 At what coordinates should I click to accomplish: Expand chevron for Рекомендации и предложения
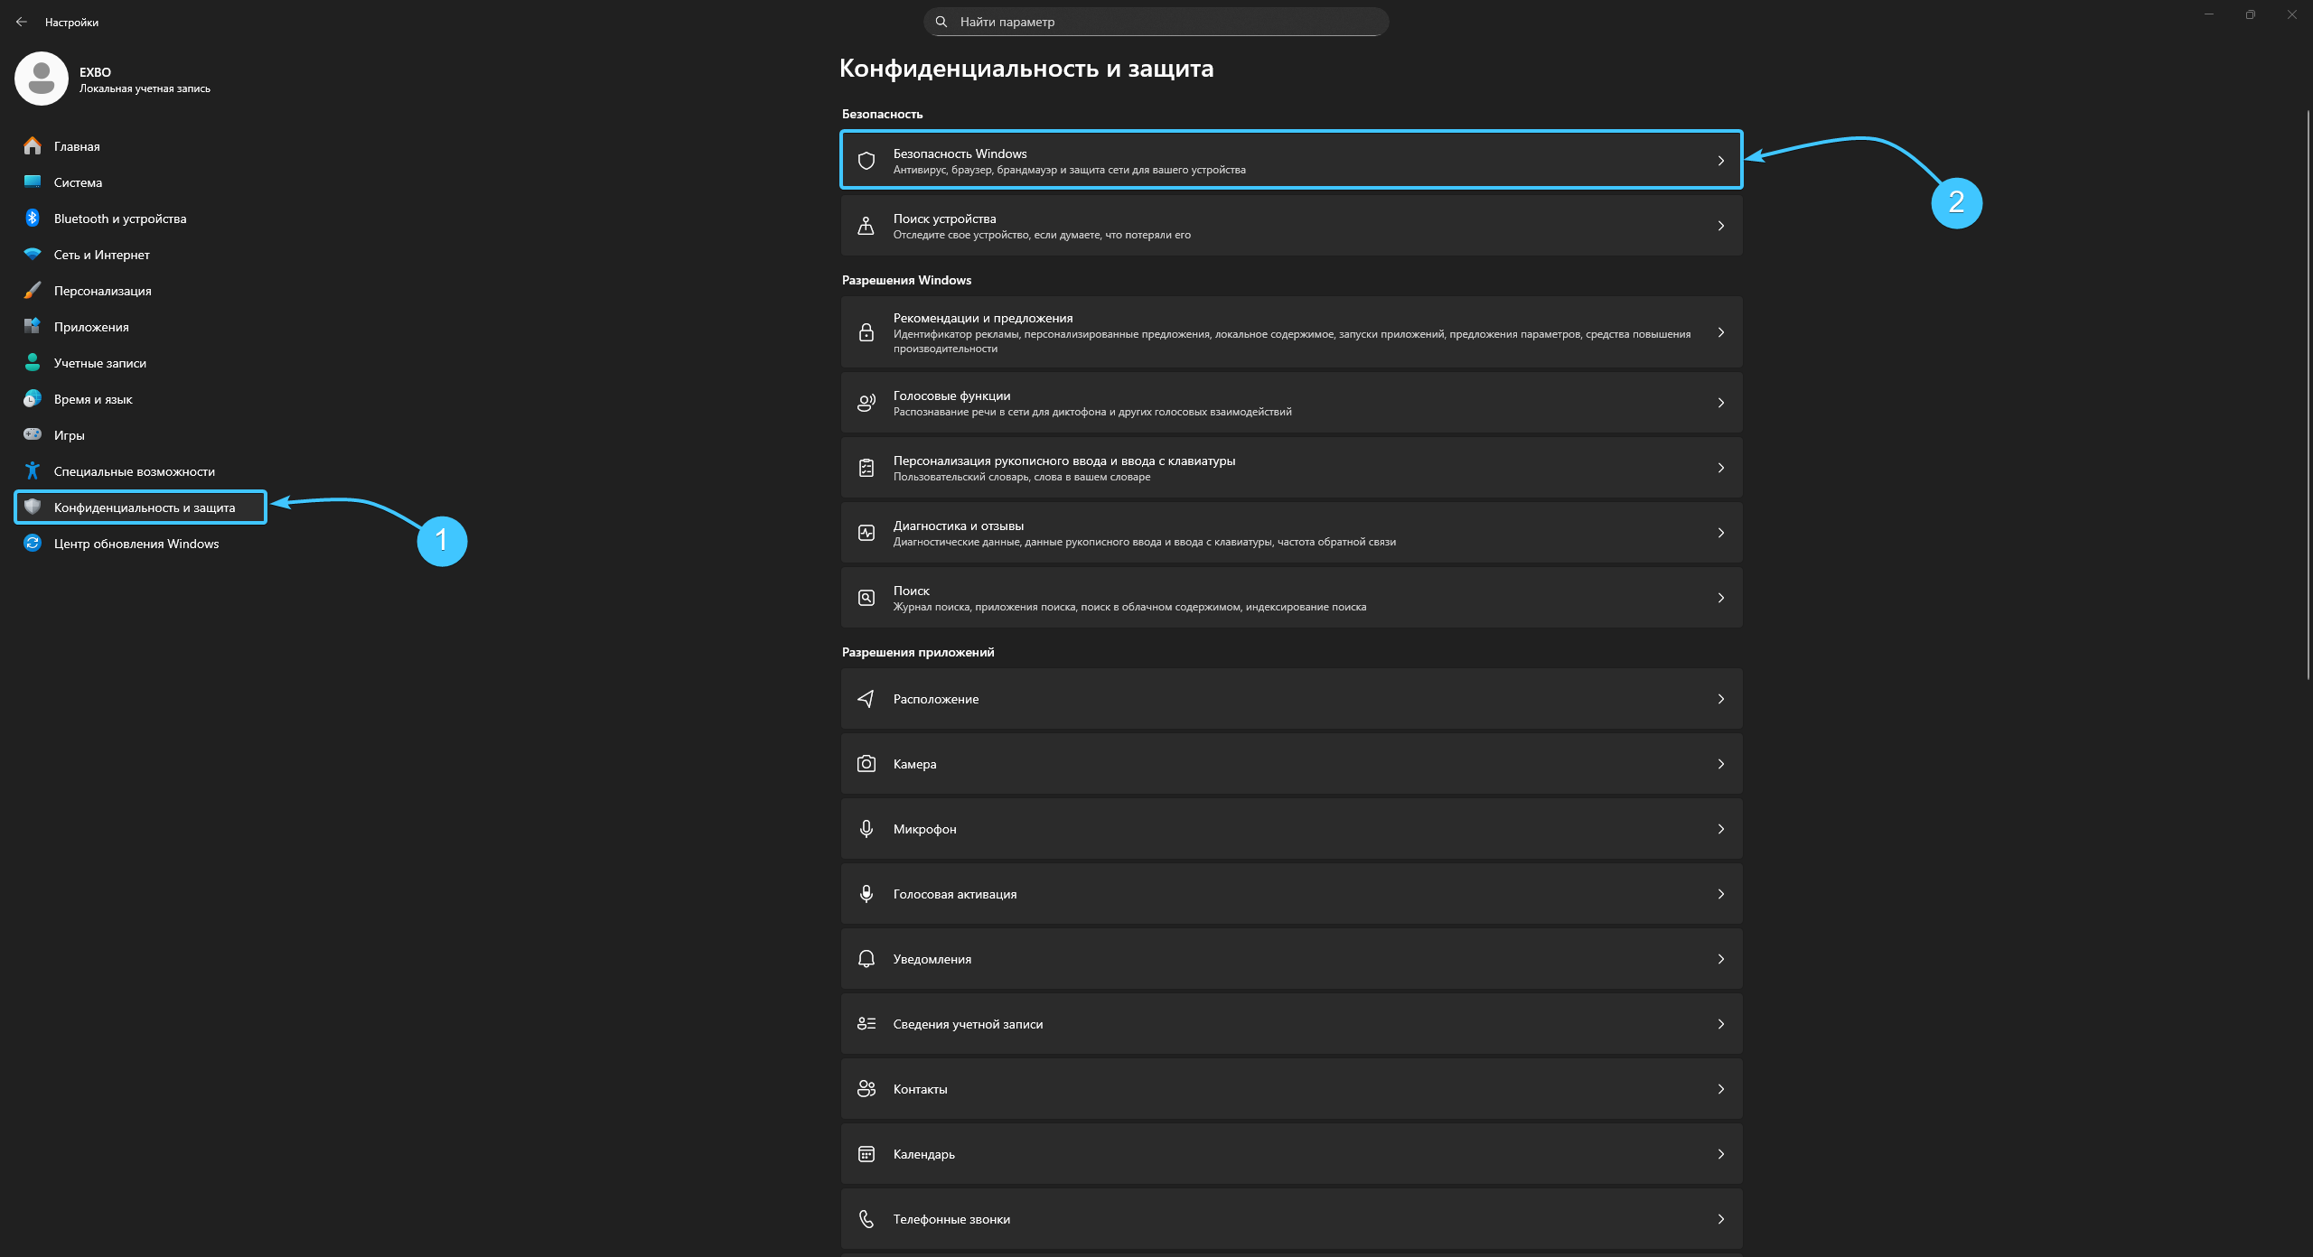(x=1720, y=332)
